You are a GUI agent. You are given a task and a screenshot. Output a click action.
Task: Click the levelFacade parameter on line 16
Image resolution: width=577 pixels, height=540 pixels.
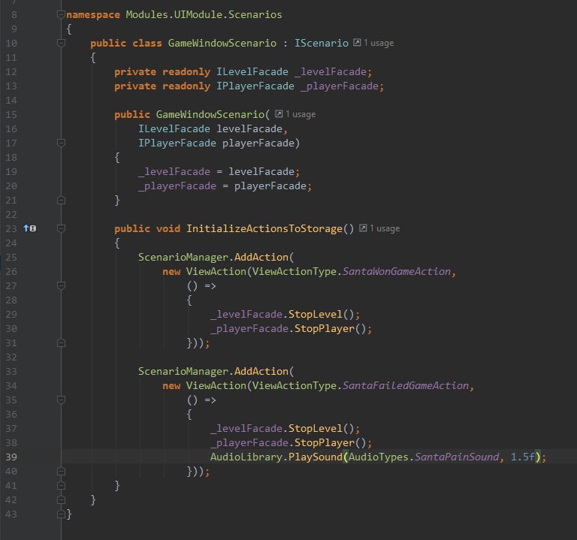click(x=249, y=128)
